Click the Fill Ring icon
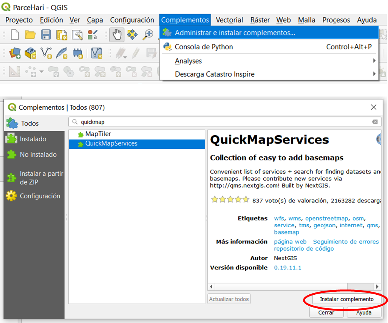Image resolution: width=388 pixels, height=323 pixels. pyautogui.click(x=116, y=72)
